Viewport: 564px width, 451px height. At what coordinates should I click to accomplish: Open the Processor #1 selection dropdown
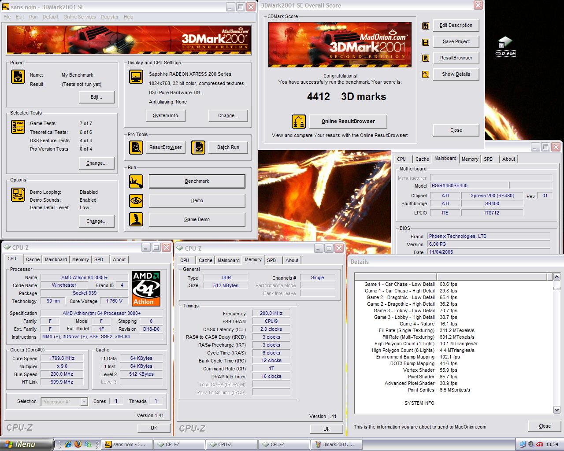(64, 401)
